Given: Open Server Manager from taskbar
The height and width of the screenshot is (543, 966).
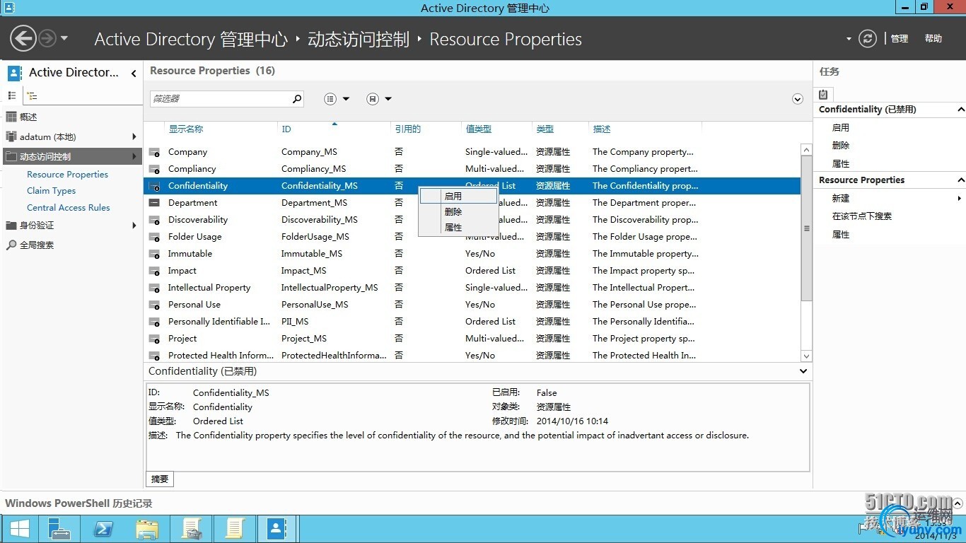Looking at the screenshot, I should point(59,529).
